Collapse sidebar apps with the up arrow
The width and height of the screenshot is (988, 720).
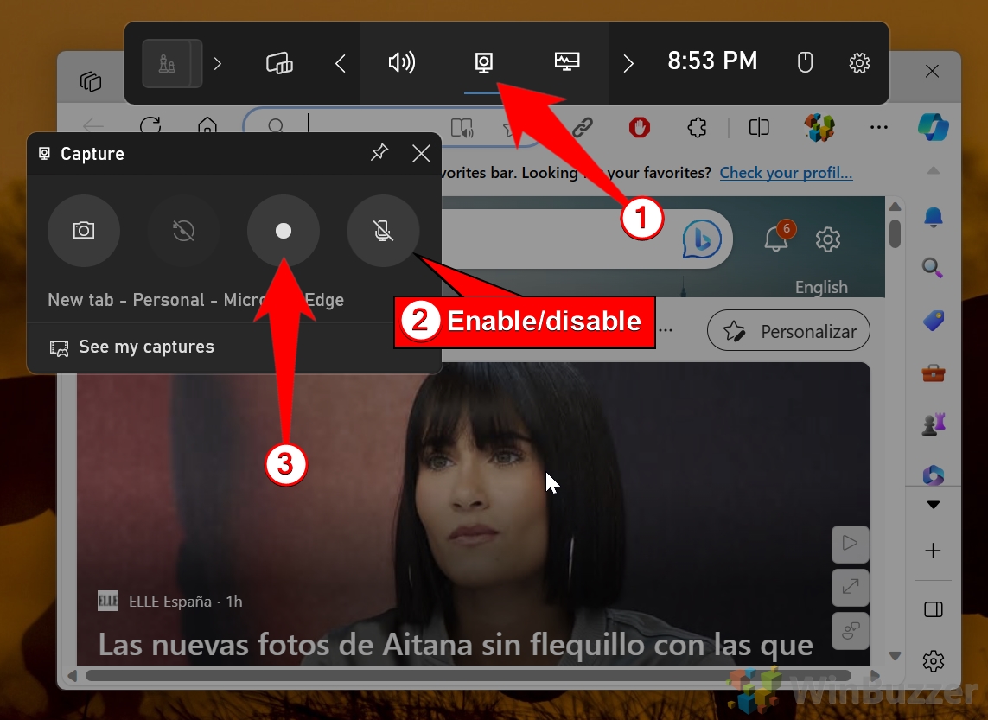pyautogui.click(x=934, y=171)
